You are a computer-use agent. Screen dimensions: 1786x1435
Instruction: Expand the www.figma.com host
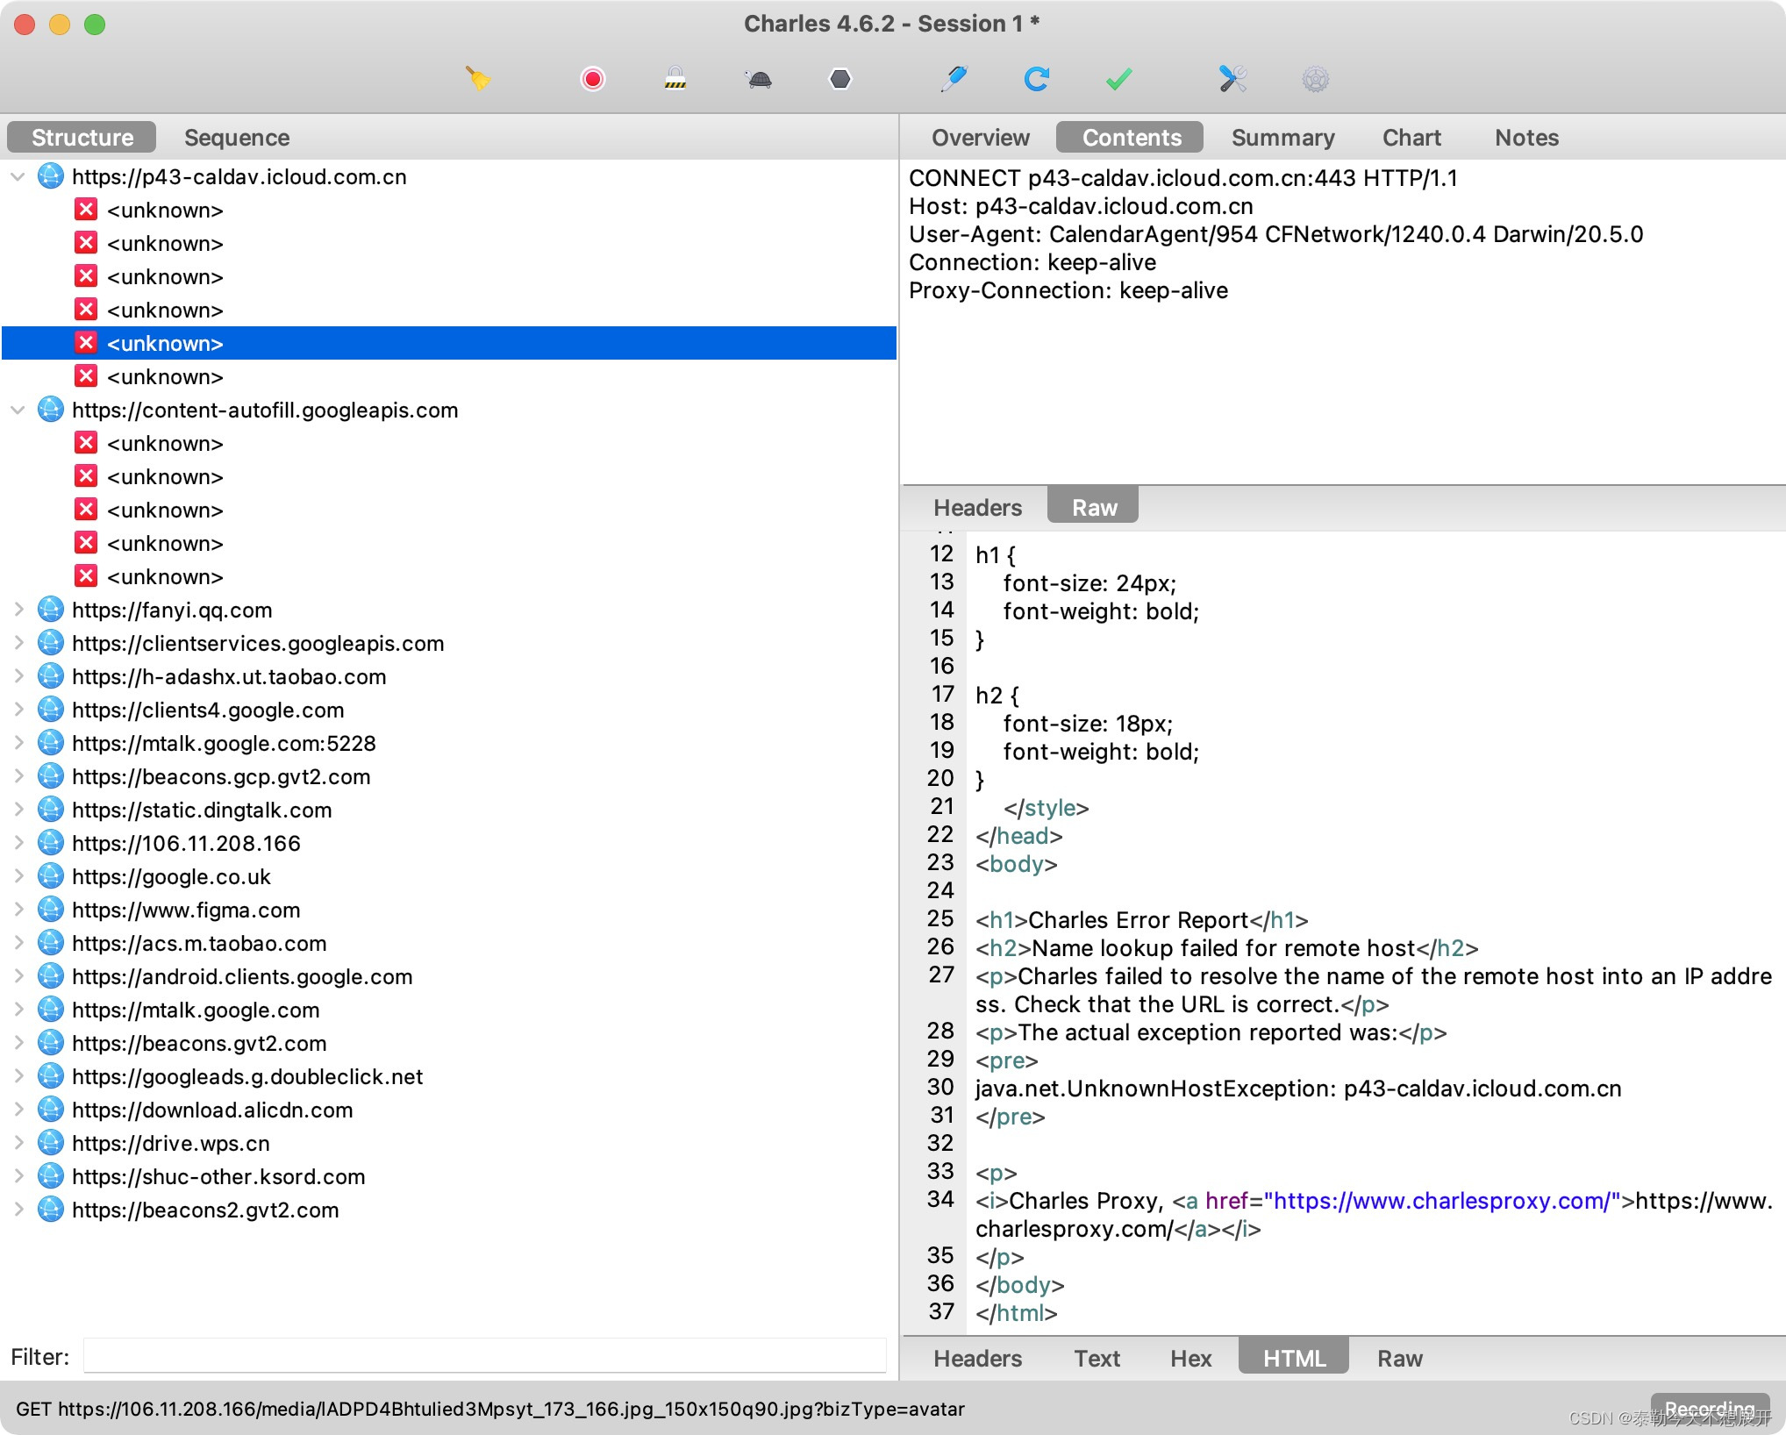[18, 910]
